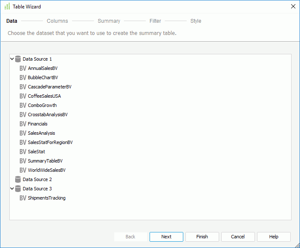Viewport: 300px width, 248px height.
Task: Click the BV icon beside AnnualSalesBV
Action: pos(23,68)
